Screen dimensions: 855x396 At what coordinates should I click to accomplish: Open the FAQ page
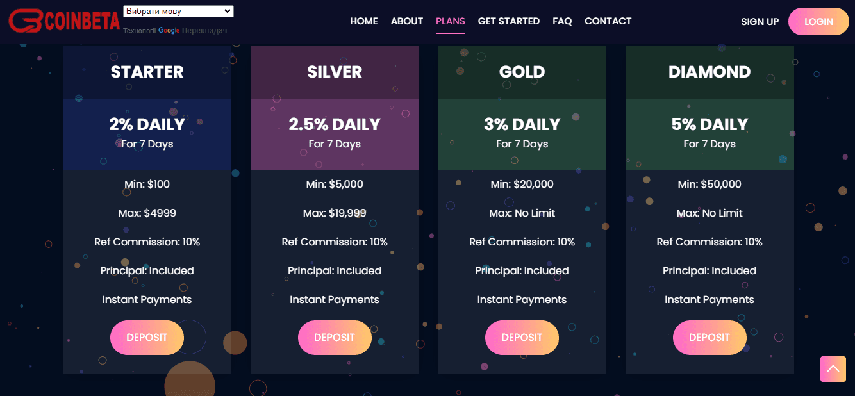tap(562, 21)
